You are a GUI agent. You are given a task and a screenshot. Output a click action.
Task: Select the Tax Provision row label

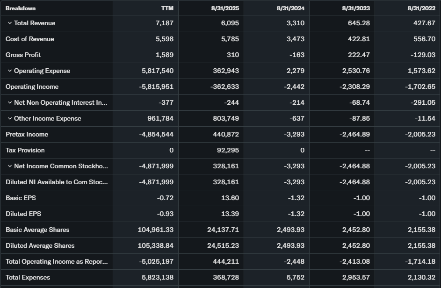(x=25, y=151)
